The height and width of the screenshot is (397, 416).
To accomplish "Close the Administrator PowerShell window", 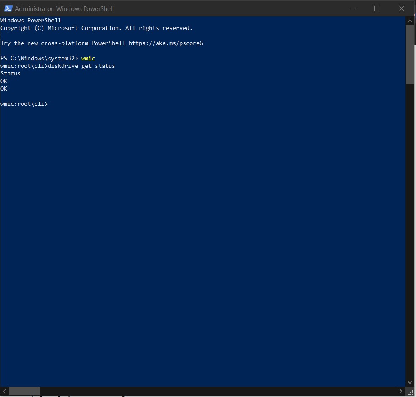I will 401,8.
